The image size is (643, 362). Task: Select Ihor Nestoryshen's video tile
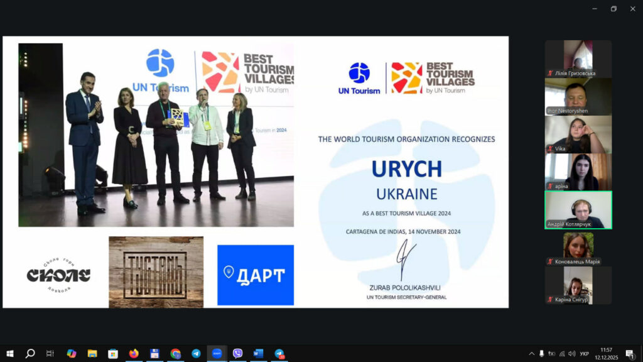pos(578,97)
